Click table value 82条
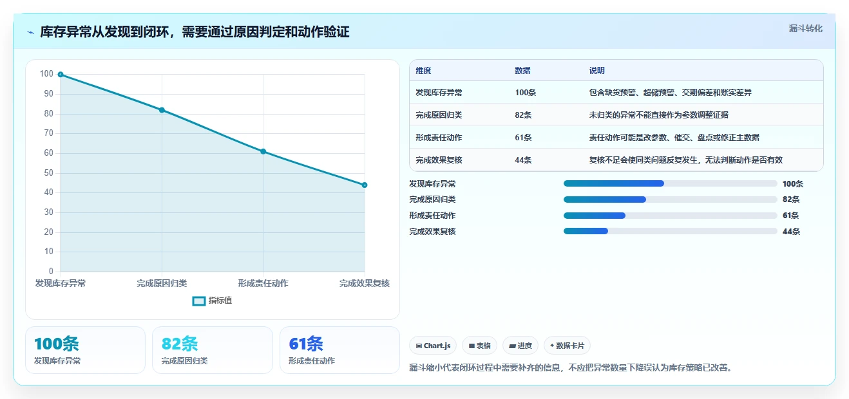 pyautogui.click(x=523, y=115)
